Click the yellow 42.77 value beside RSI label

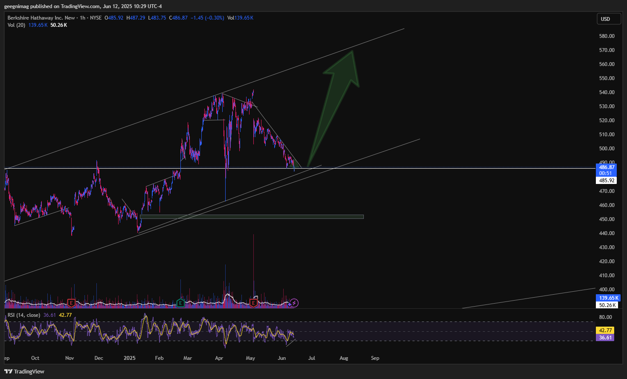65,315
